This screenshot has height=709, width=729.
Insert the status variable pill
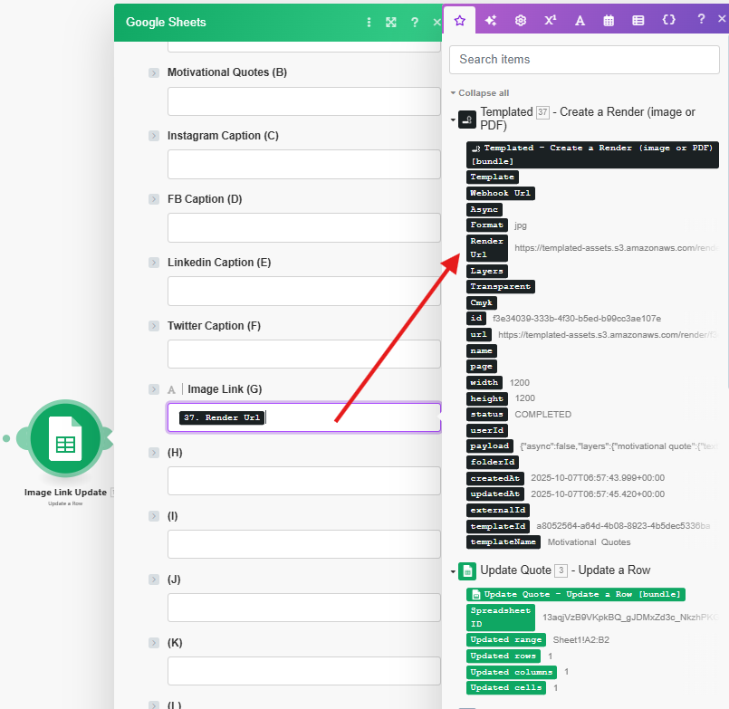pos(487,414)
